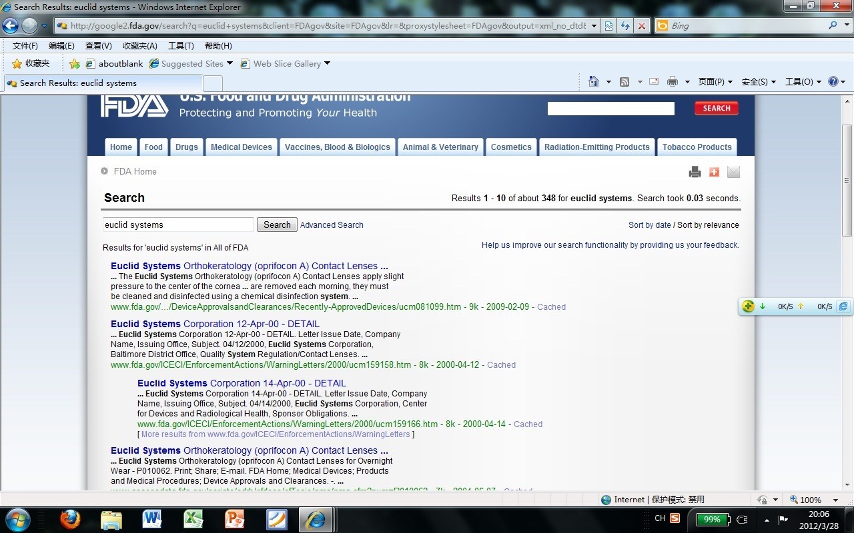Open the Drugs navigation tab

tap(187, 147)
